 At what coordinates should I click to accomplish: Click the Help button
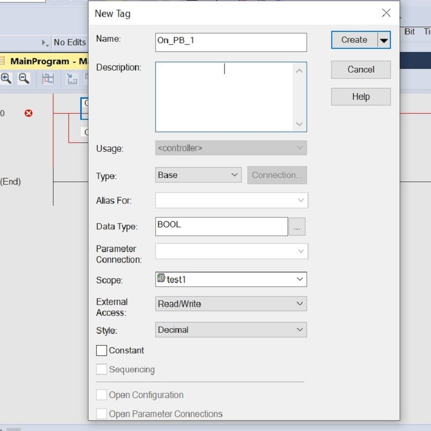361,96
